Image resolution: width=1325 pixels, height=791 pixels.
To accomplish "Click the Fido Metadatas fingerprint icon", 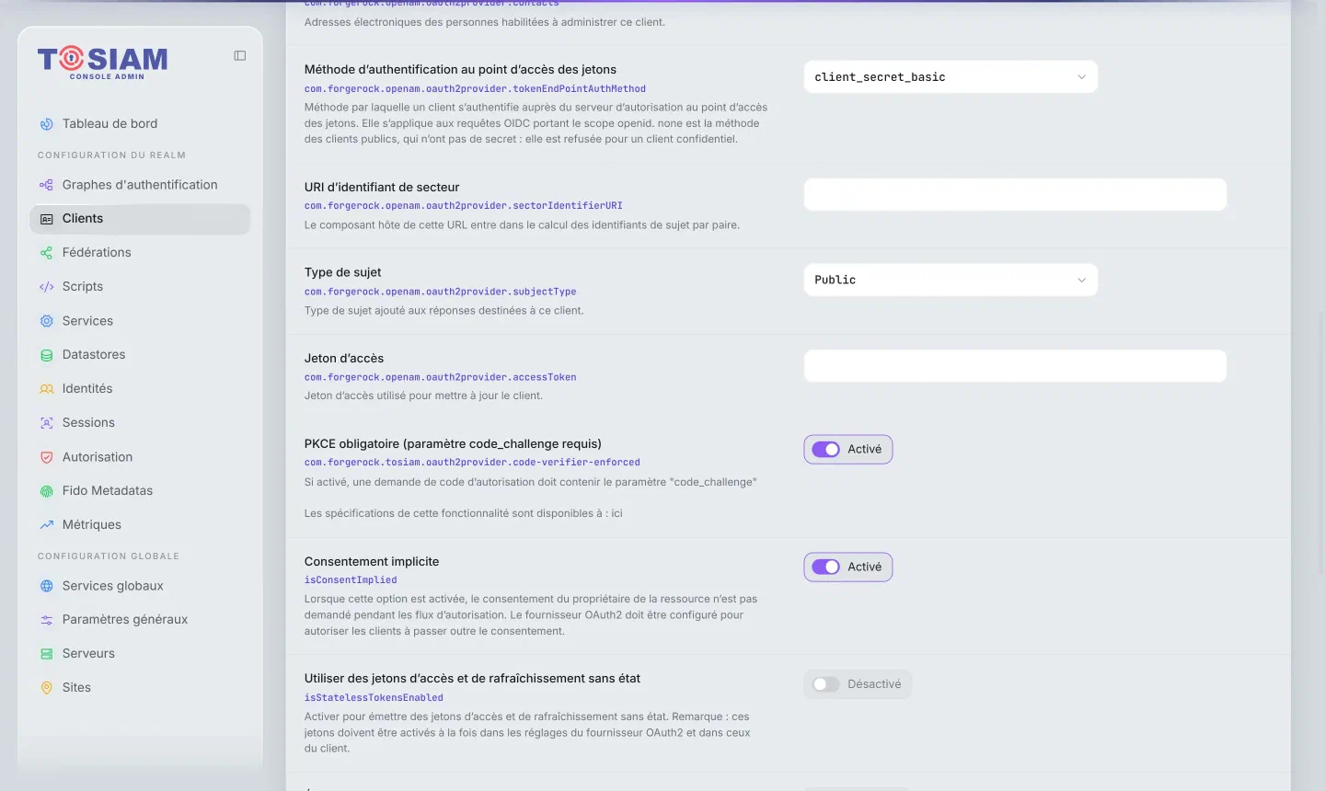I will click(x=47, y=491).
